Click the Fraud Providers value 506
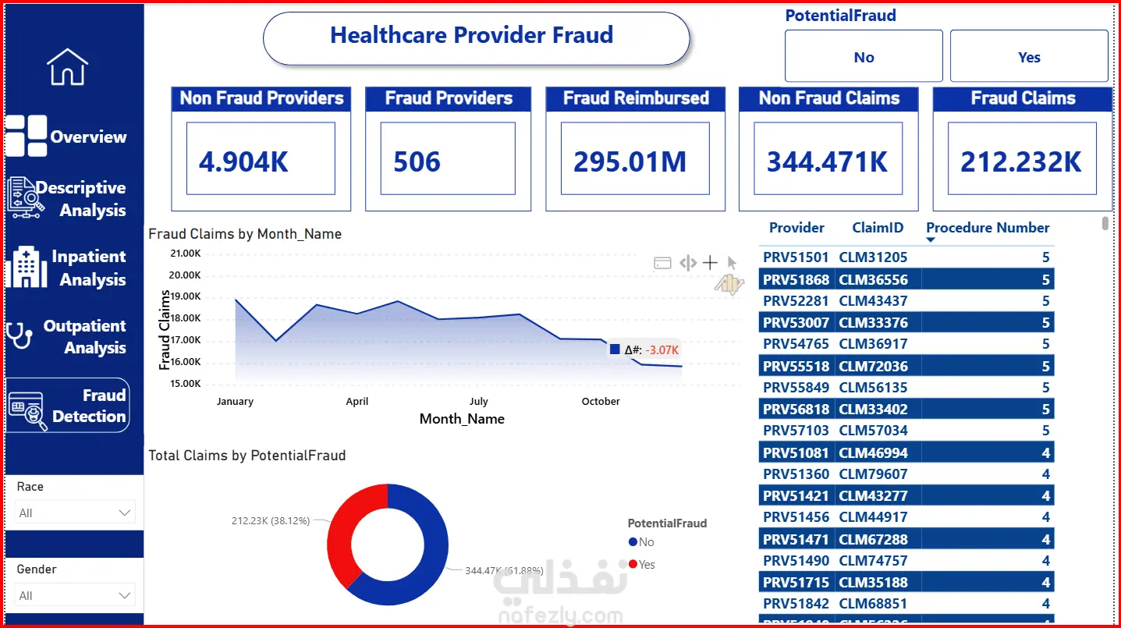The width and height of the screenshot is (1121, 628). pos(417,161)
